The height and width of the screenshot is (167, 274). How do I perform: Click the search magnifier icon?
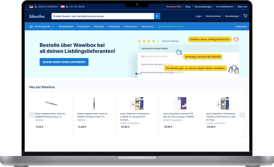click(157, 16)
